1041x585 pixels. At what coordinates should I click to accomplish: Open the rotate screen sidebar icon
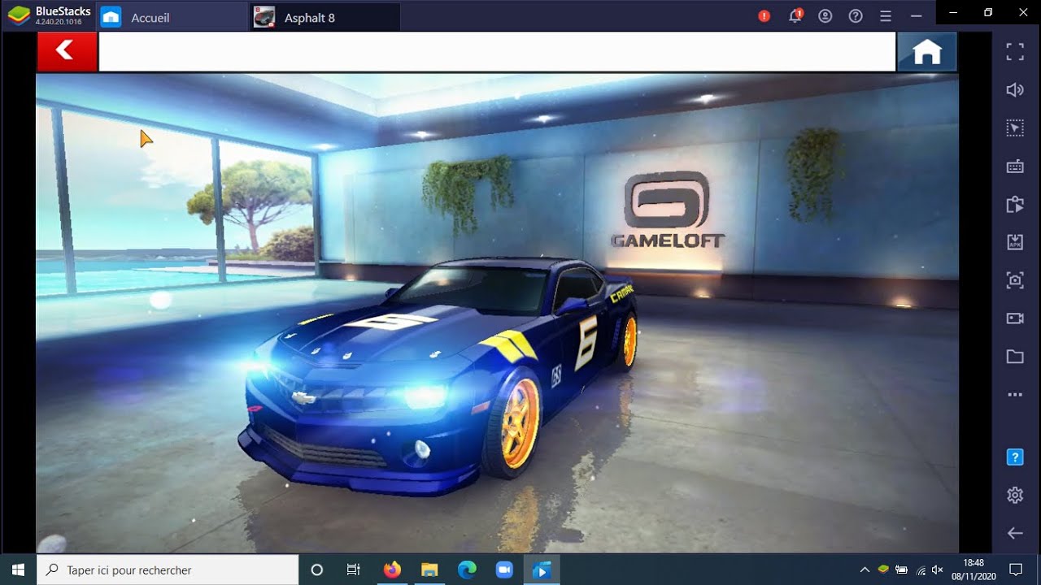pyautogui.click(x=1015, y=204)
